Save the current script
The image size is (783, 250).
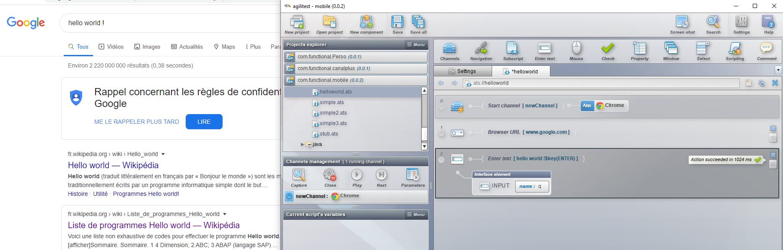coord(397,25)
